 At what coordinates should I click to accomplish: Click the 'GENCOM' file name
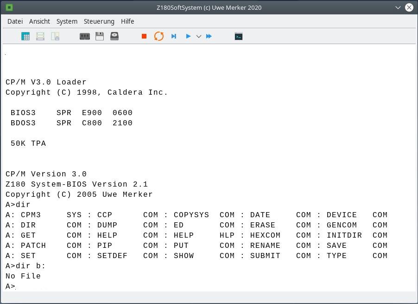[342, 225]
